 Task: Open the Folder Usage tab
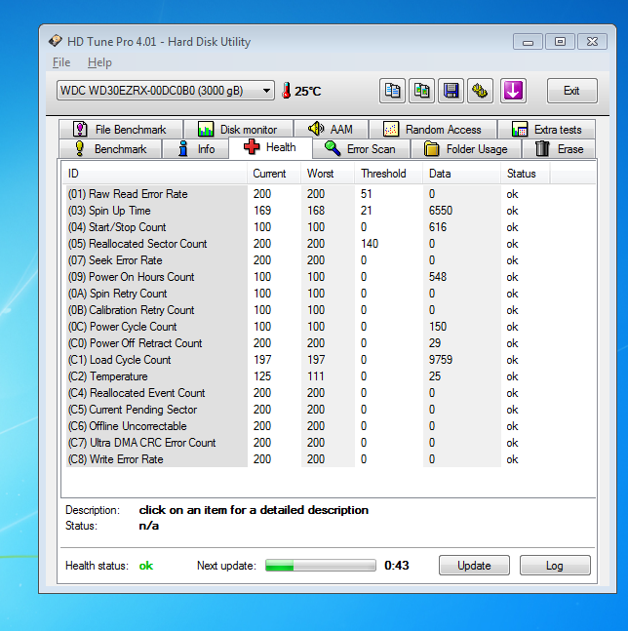[x=466, y=149]
